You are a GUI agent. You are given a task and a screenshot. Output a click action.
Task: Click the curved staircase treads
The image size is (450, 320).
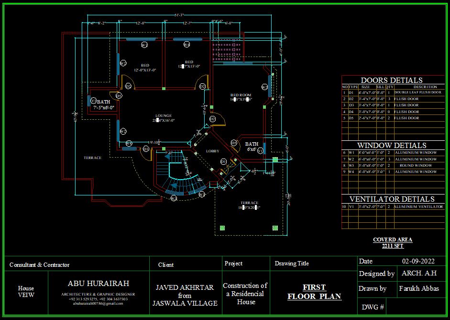click(x=186, y=184)
